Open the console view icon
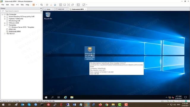This screenshot has width=190, height=107. [78, 5]
